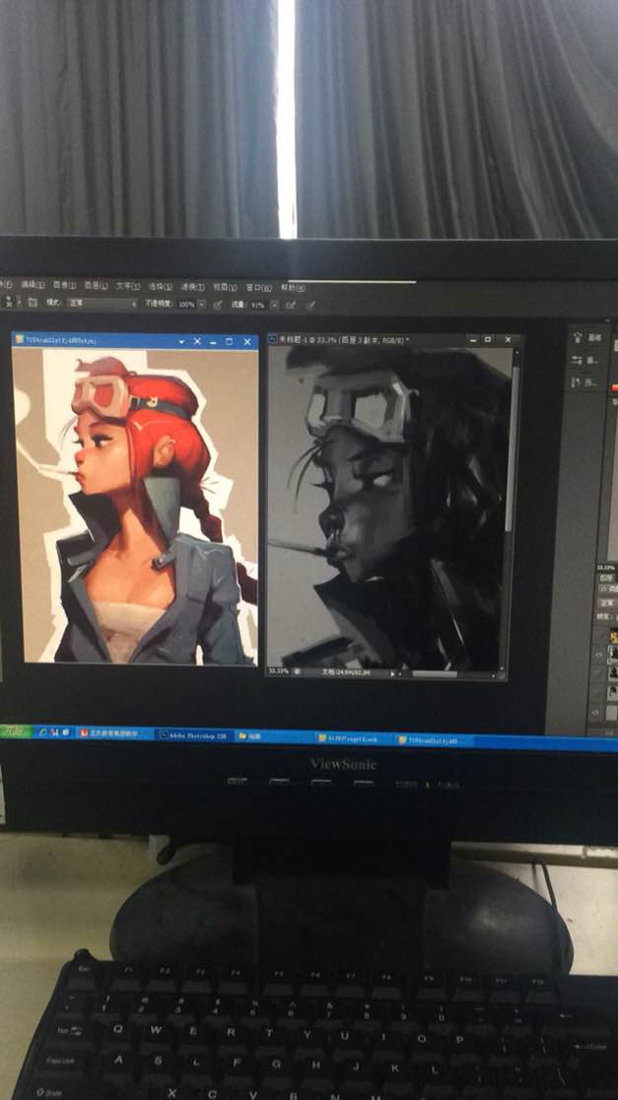The height and width of the screenshot is (1100, 618).
Task: Click the grayscale painting canvas
Action: (388, 507)
